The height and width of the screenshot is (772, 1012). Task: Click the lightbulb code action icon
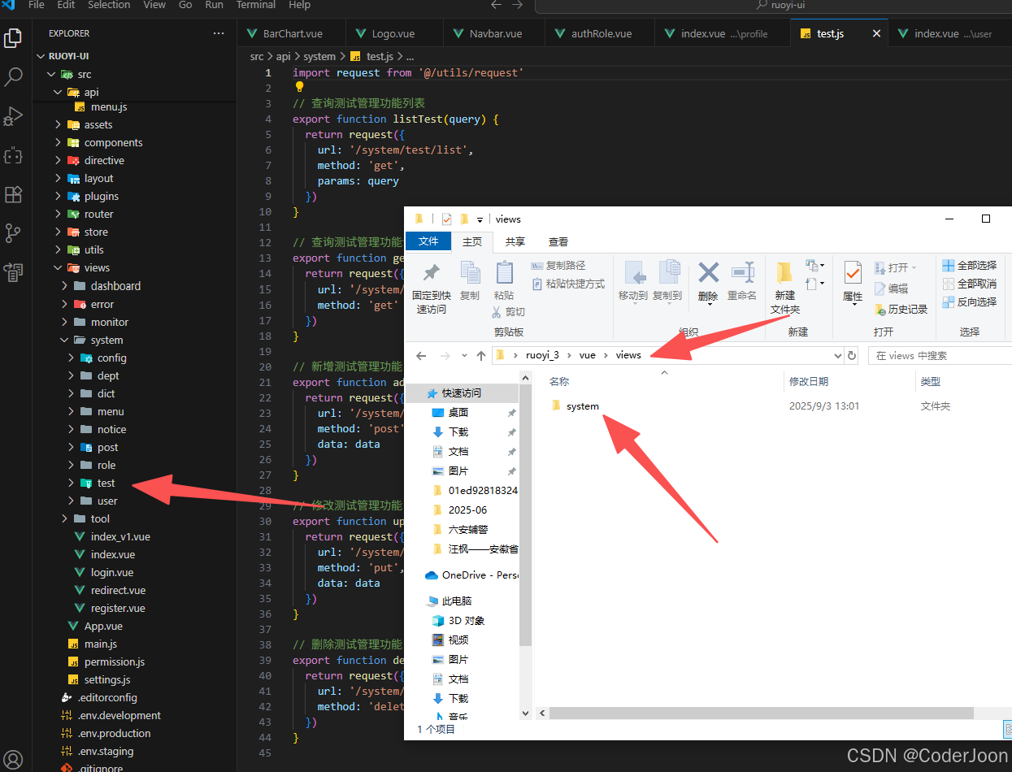299,87
